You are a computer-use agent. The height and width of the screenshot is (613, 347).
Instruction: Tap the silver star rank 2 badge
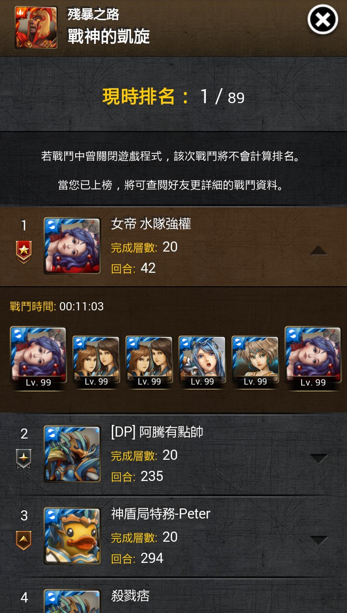24,459
